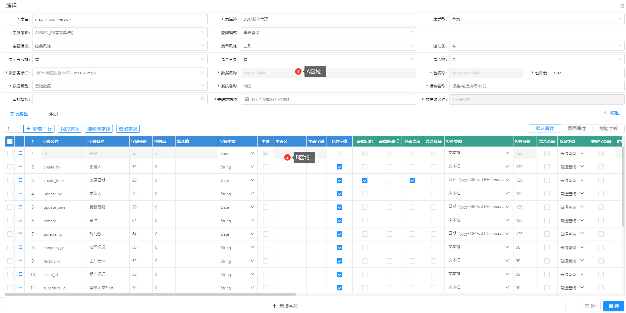Click the 选取表字段 button
626x313 pixels.
click(x=99, y=129)
